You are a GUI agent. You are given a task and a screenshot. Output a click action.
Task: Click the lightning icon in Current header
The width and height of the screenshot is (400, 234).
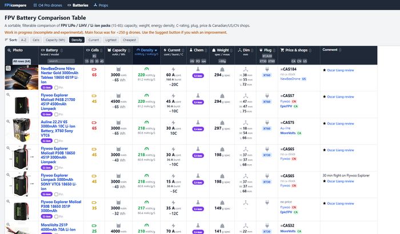coord(165,50)
